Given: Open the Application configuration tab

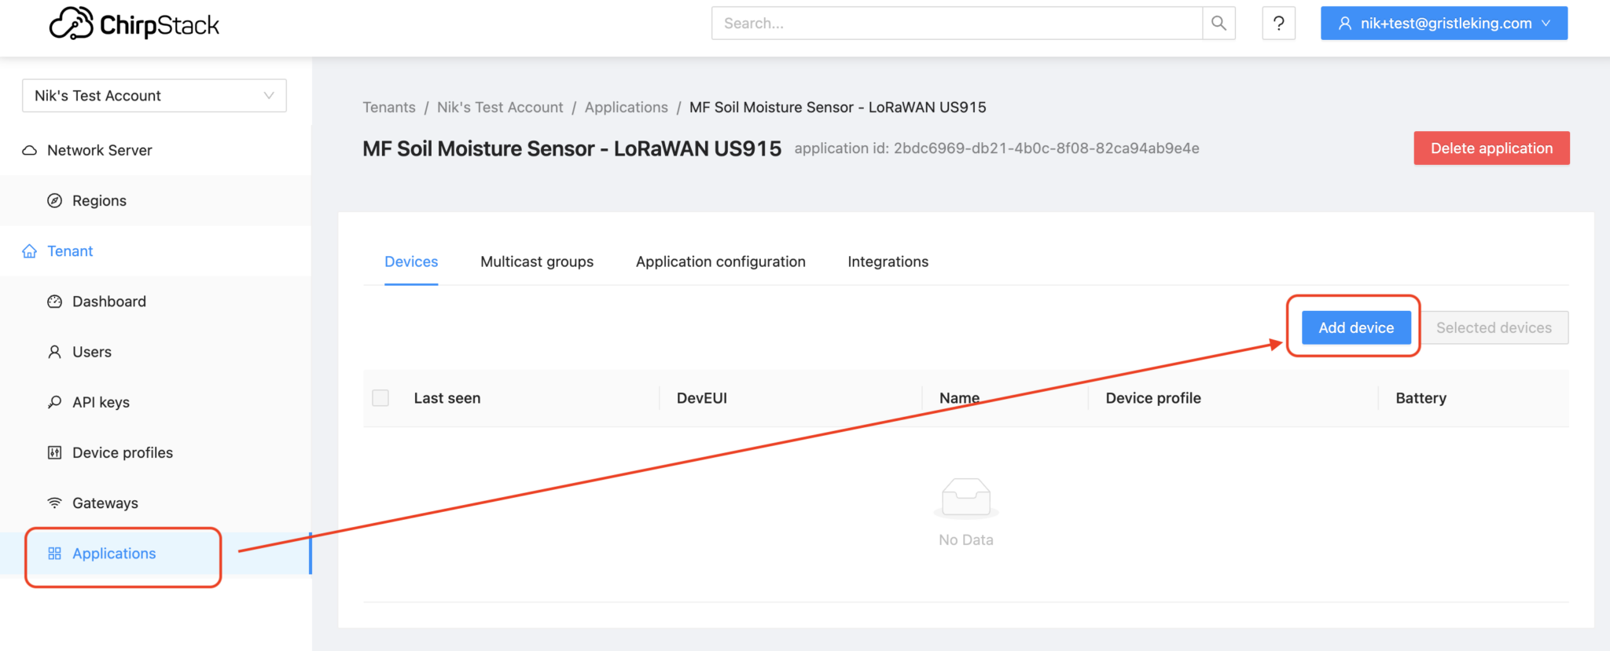Looking at the screenshot, I should [x=720, y=261].
